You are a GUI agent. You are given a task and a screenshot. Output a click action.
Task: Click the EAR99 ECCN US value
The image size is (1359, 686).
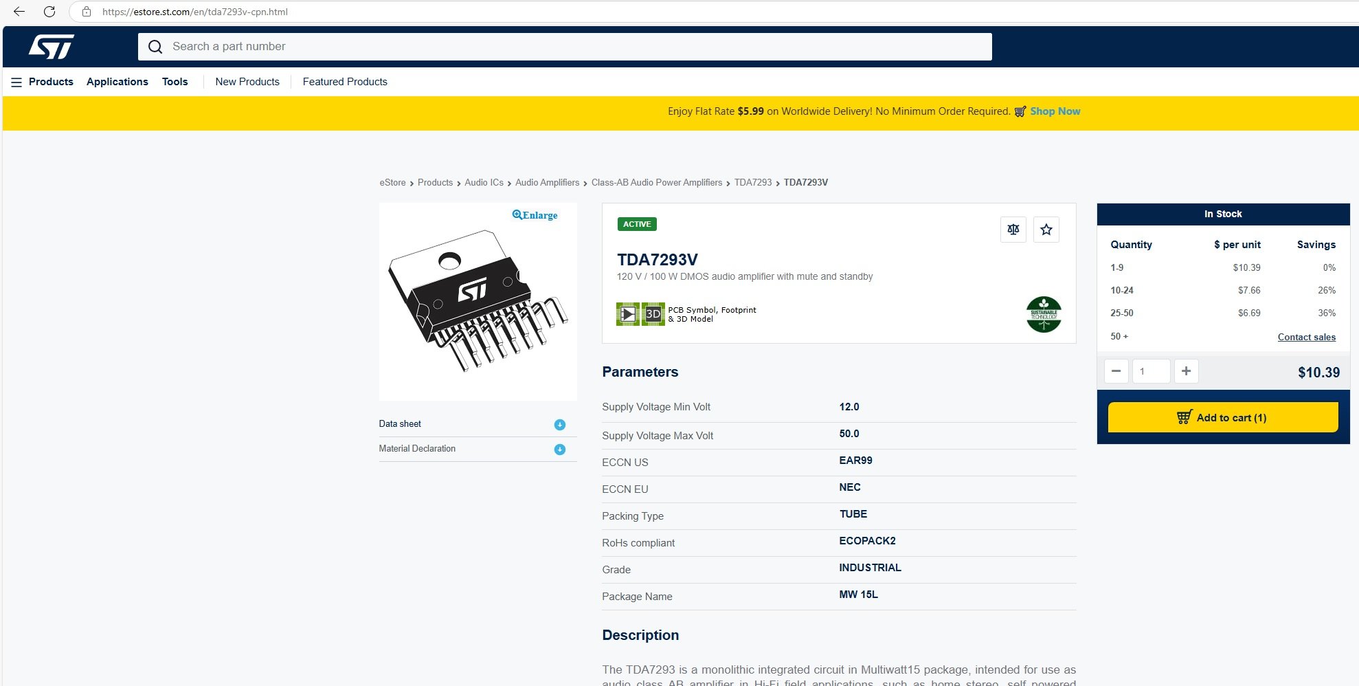click(x=855, y=461)
